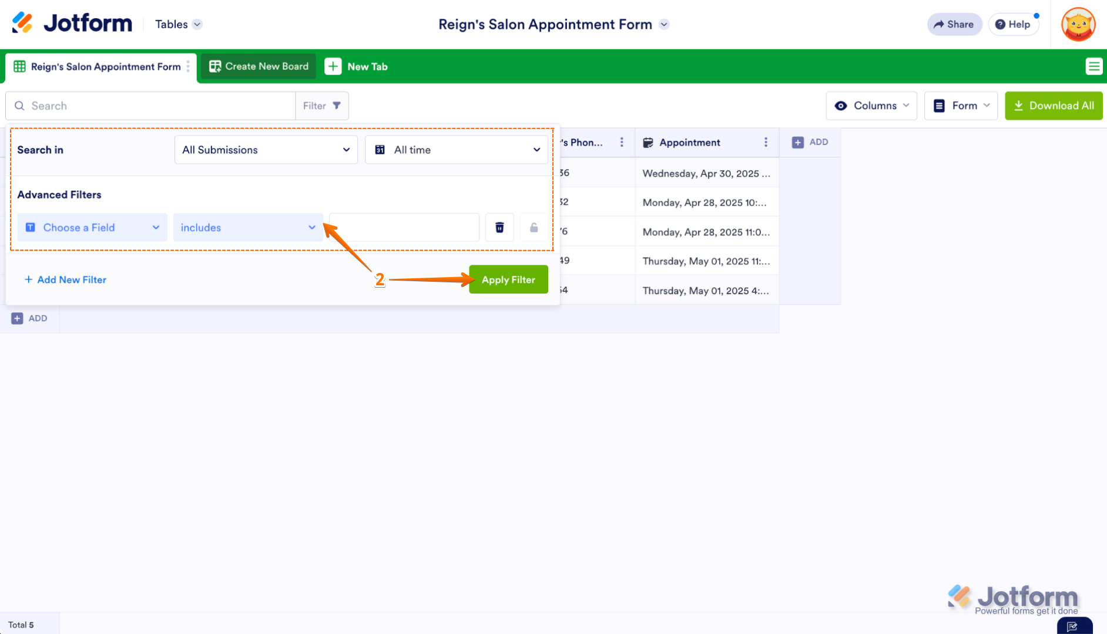Viewport: 1107px width, 634px height.
Task: Open the All time date range dropdown
Action: (457, 150)
